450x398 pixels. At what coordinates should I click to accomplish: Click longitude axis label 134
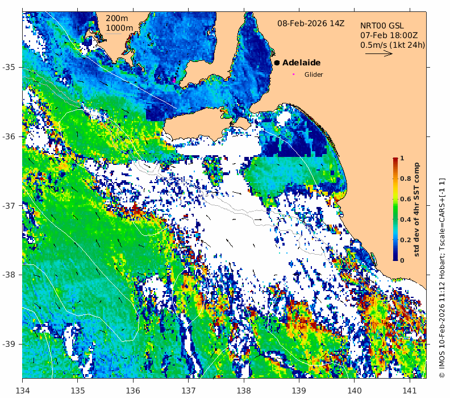tap(23, 391)
